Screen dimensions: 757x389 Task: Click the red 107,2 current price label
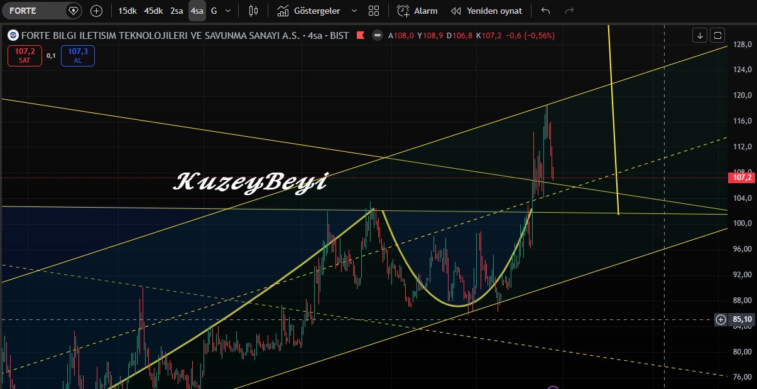[742, 178]
